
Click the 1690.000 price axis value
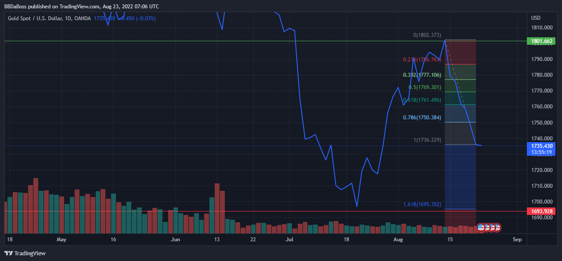(x=542, y=218)
